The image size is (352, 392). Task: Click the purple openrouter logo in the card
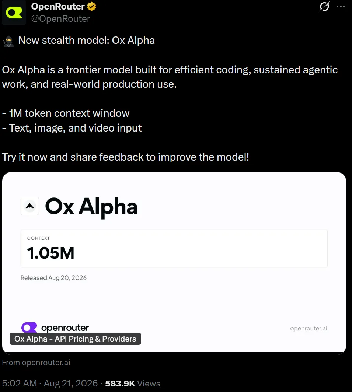click(x=29, y=328)
